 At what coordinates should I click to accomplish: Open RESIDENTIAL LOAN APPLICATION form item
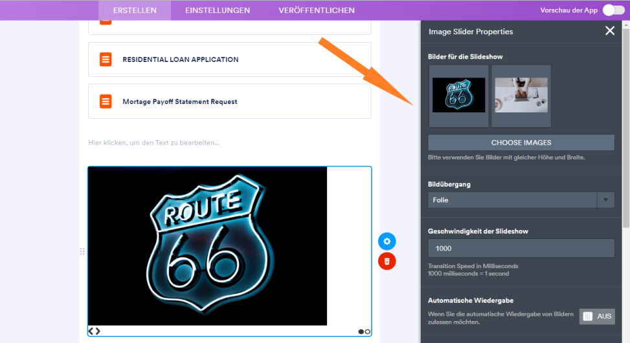click(x=229, y=59)
